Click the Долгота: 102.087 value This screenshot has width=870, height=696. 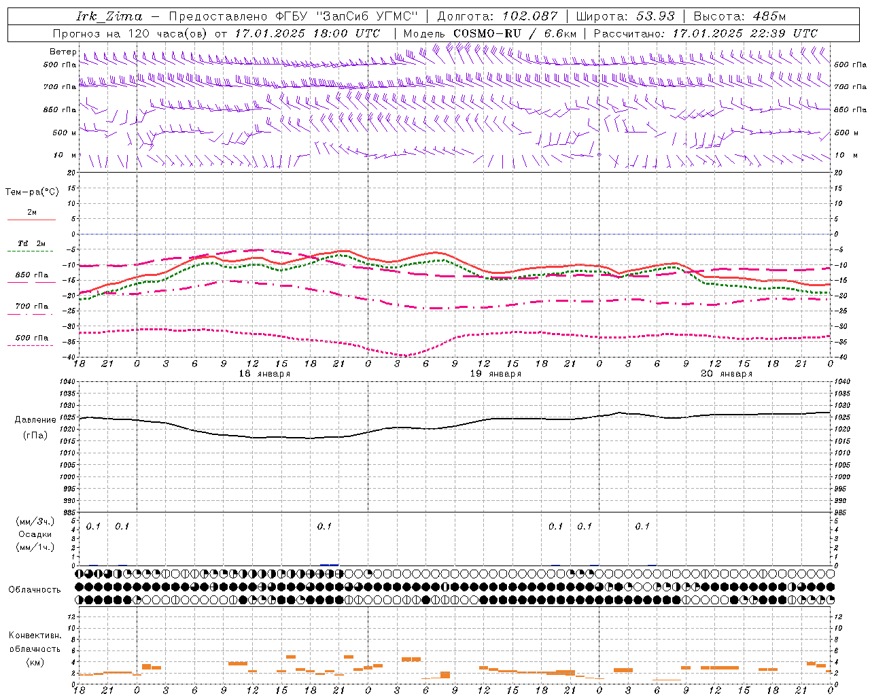pyautogui.click(x=498, y=16)
